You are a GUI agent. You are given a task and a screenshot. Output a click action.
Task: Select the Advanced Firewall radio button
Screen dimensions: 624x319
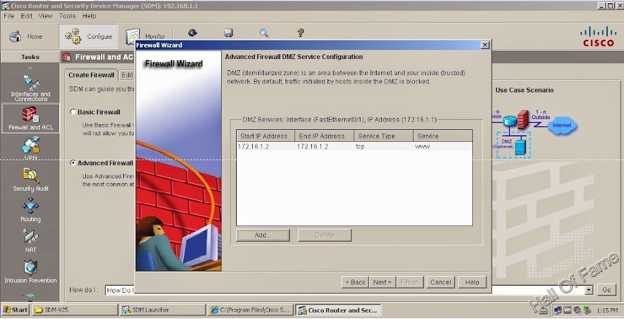73,163
